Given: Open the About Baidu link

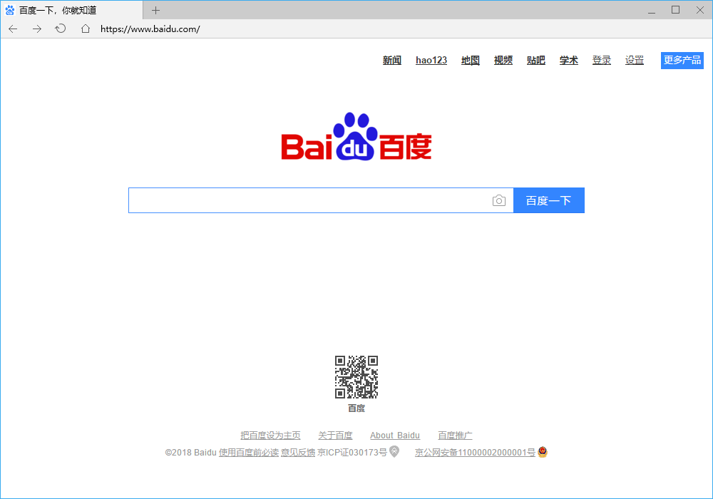Looking at the screenshot, I should click(x=395, y=436).
